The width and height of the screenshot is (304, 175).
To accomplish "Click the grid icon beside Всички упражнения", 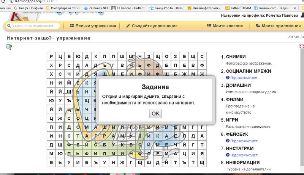I will [x=72, y=26].
